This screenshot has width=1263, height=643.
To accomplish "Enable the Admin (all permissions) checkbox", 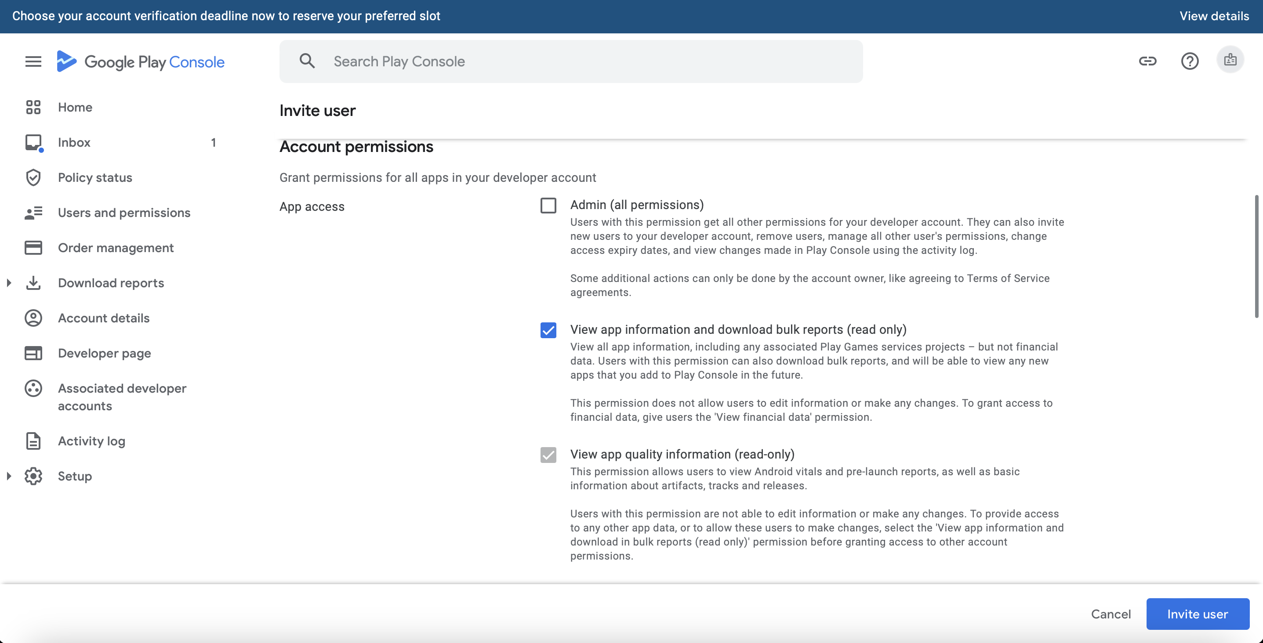I will coord(548,206).
